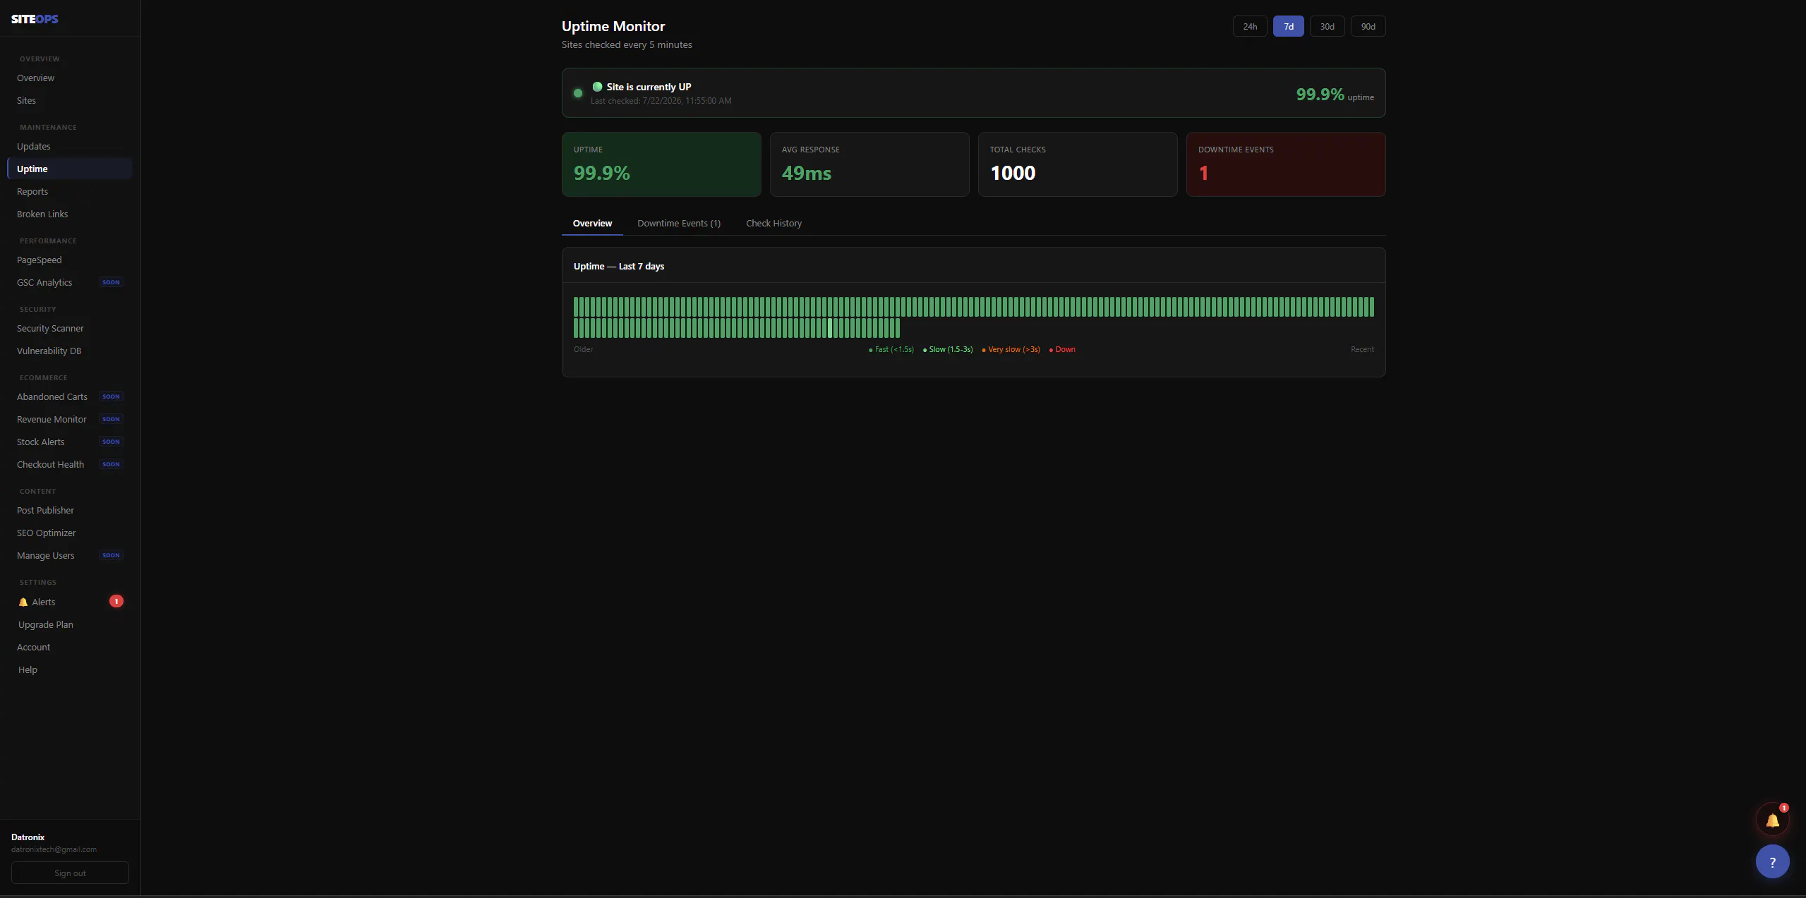1806x898 pixels.
Task: Click the SITEOPS logo
Action: point(35,19)
